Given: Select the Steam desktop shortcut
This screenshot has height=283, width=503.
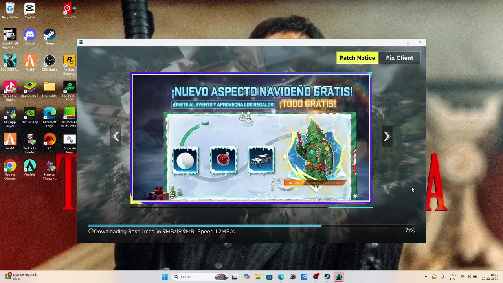Looking at the screenshot, I should click(x=50, y=37).
